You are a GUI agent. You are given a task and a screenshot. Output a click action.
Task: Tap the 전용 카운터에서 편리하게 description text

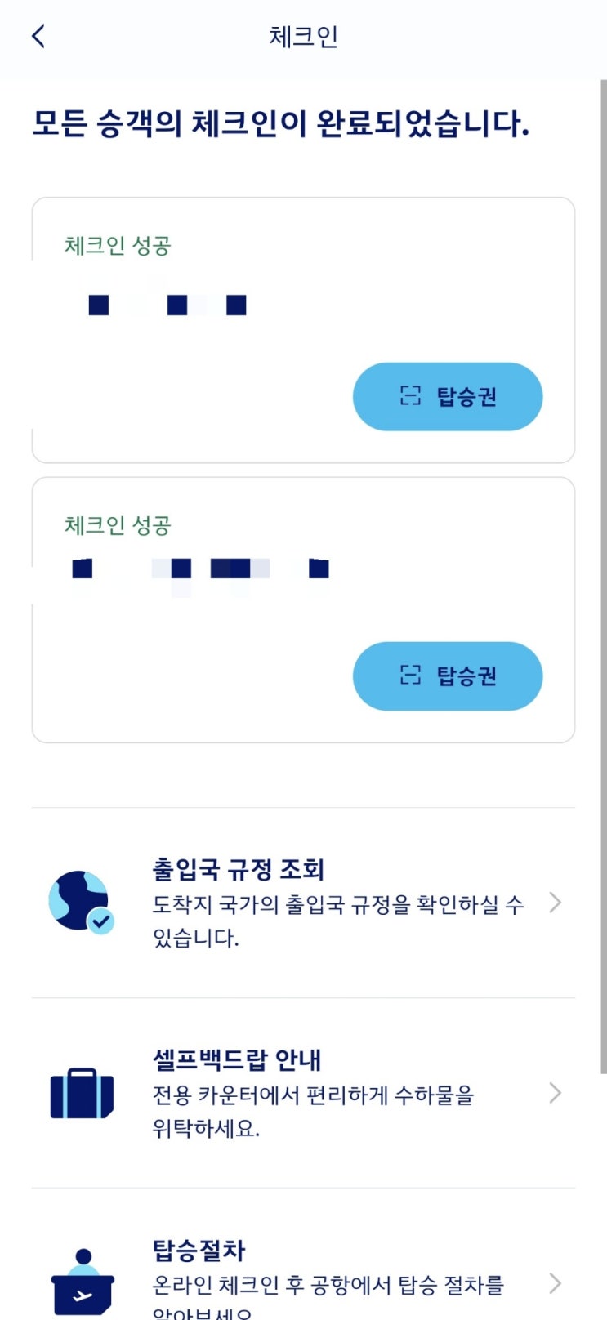point(313,1095)
